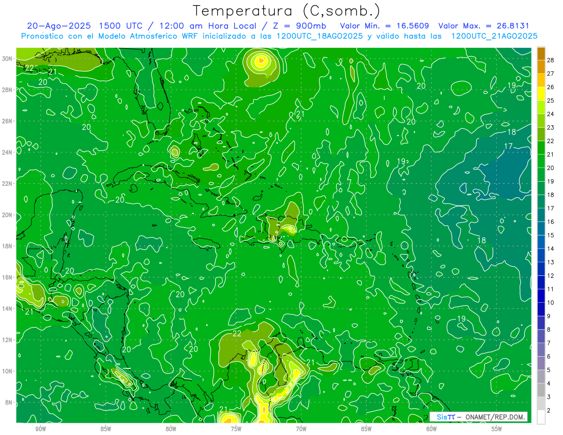Click the '8N' latitude axis label
The width and height of the screenshot is (563, 435).
click(x=9, y=402)
